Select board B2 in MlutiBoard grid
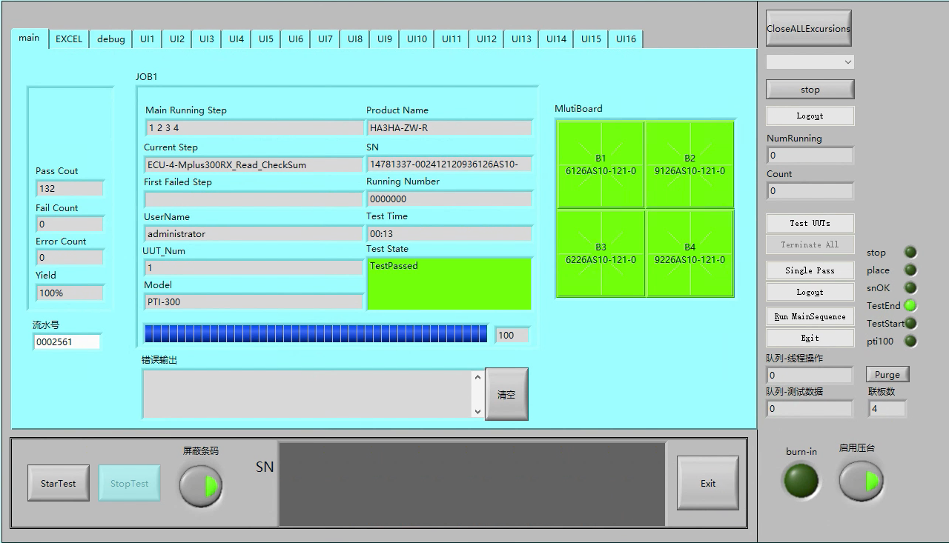This screenshot has height=543, width=949. point(690,164)
